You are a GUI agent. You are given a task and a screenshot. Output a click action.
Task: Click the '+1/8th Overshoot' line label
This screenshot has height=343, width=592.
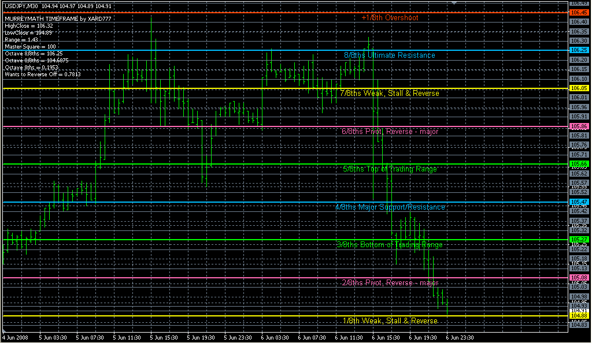pos(390,18)
